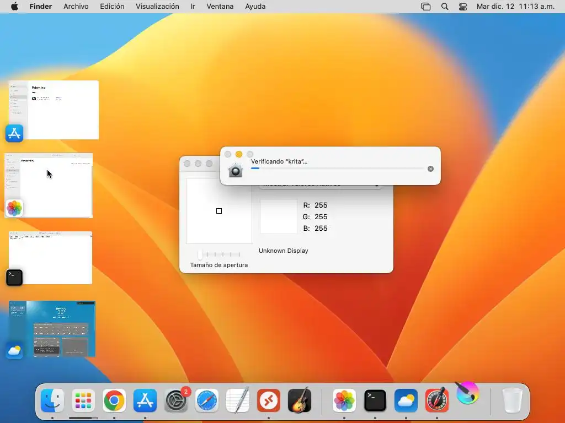Screen dimensions: 565x423
Task: Open Terminal from the Dock
Action: (375, 400)
